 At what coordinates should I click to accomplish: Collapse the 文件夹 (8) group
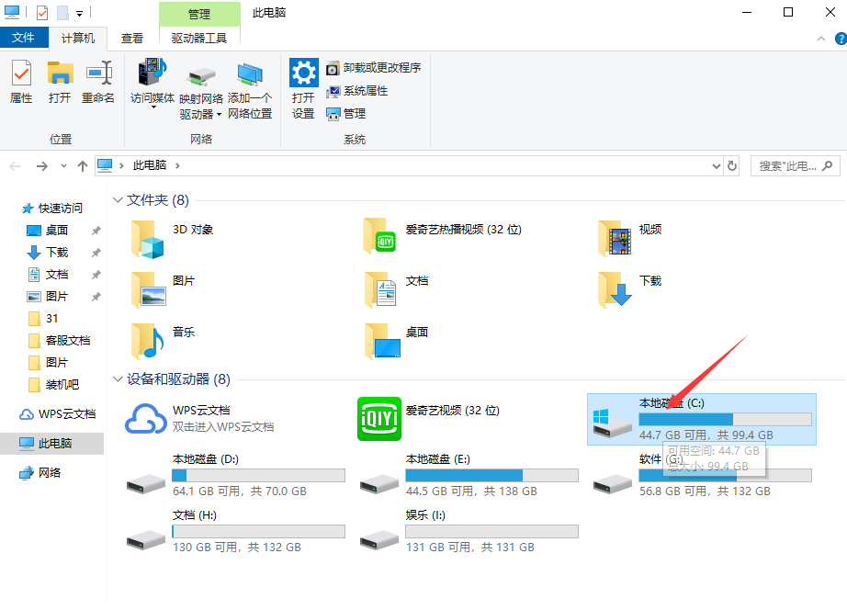click(118, 200)
